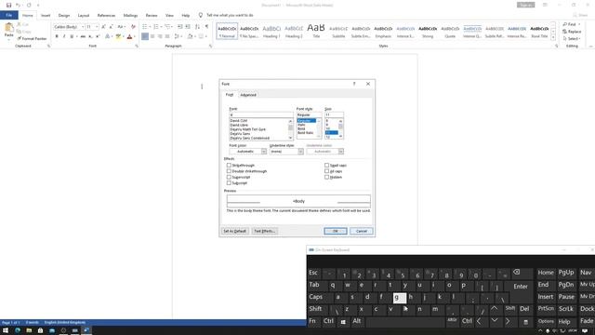Click the Replace tool in Editing group

pyautogui.click(x=572, y=32)
